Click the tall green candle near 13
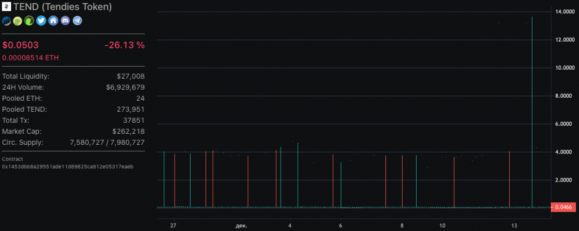This screenshot has height=231, width=579. [x=532, y=112]
